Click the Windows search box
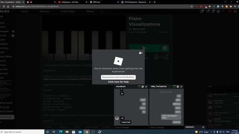239x134 pixels. (22, 132)
